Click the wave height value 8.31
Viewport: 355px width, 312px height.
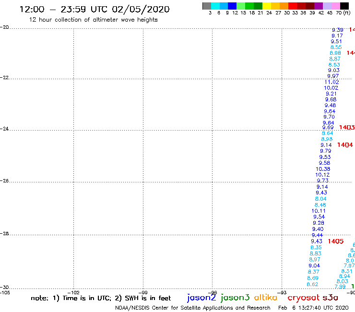[x=347, y=271]
